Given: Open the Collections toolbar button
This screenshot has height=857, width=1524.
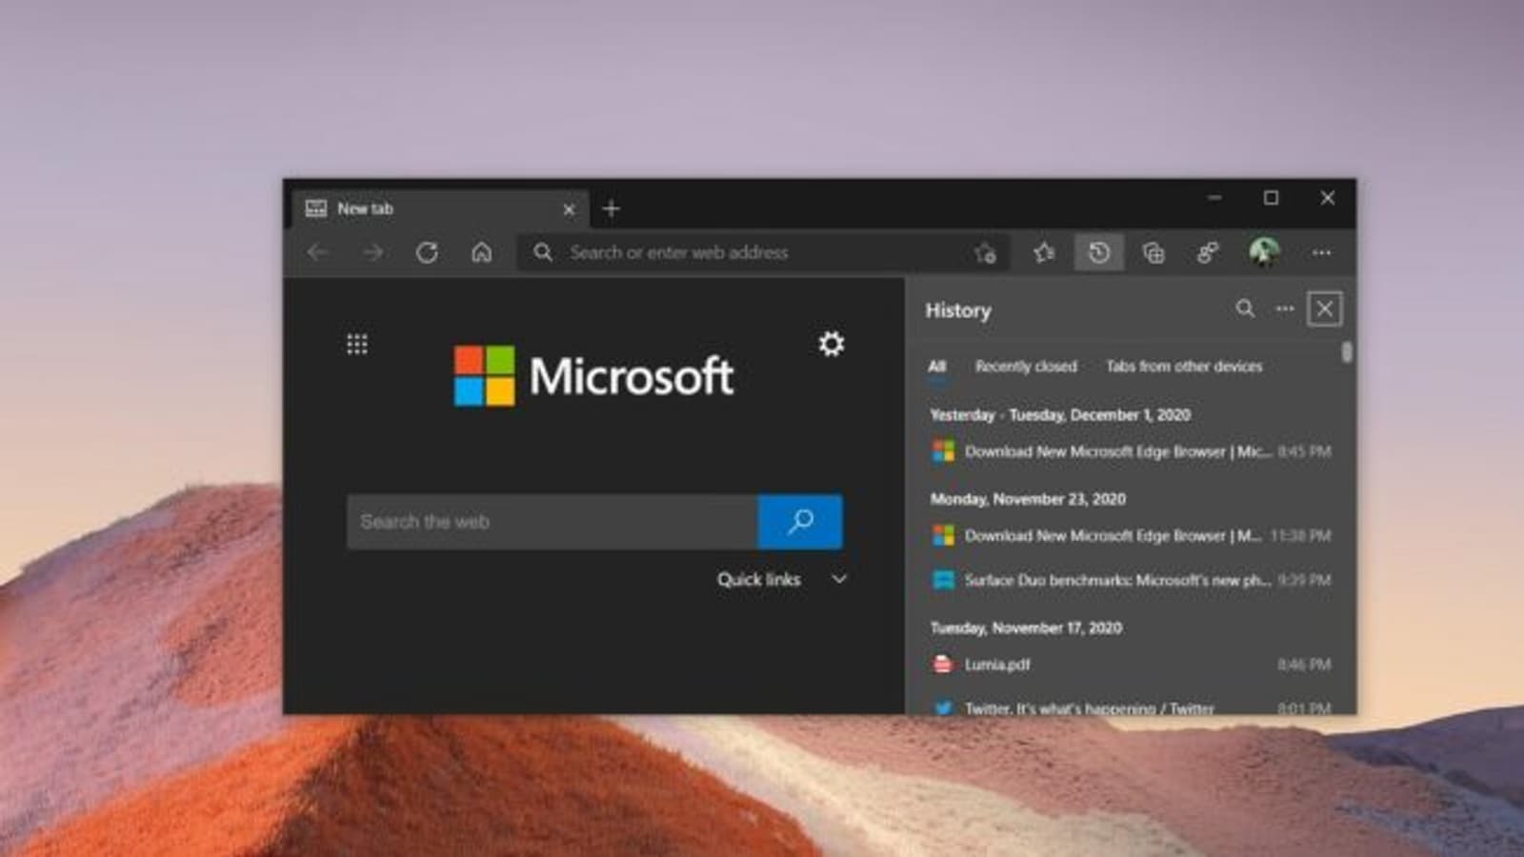Looking at the screenshot, I should click(x=1153, y=252).
